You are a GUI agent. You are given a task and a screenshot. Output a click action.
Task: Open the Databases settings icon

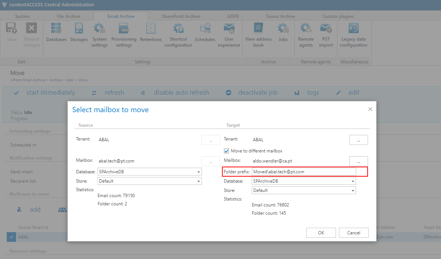tap(56, 33)
